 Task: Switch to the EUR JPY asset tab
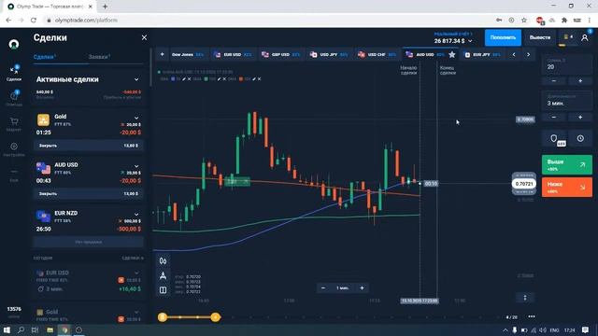click(x=482, y=54)
